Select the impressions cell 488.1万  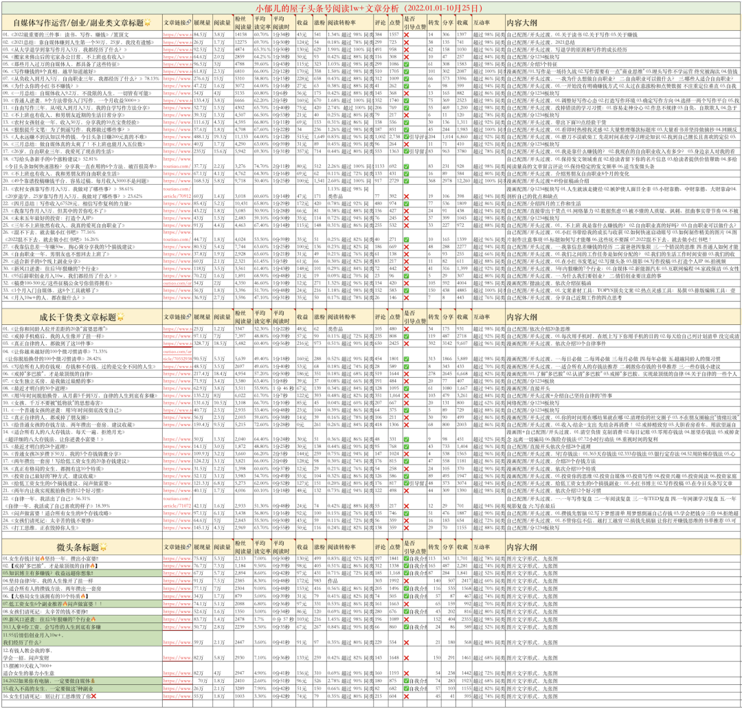coord(201,137)
